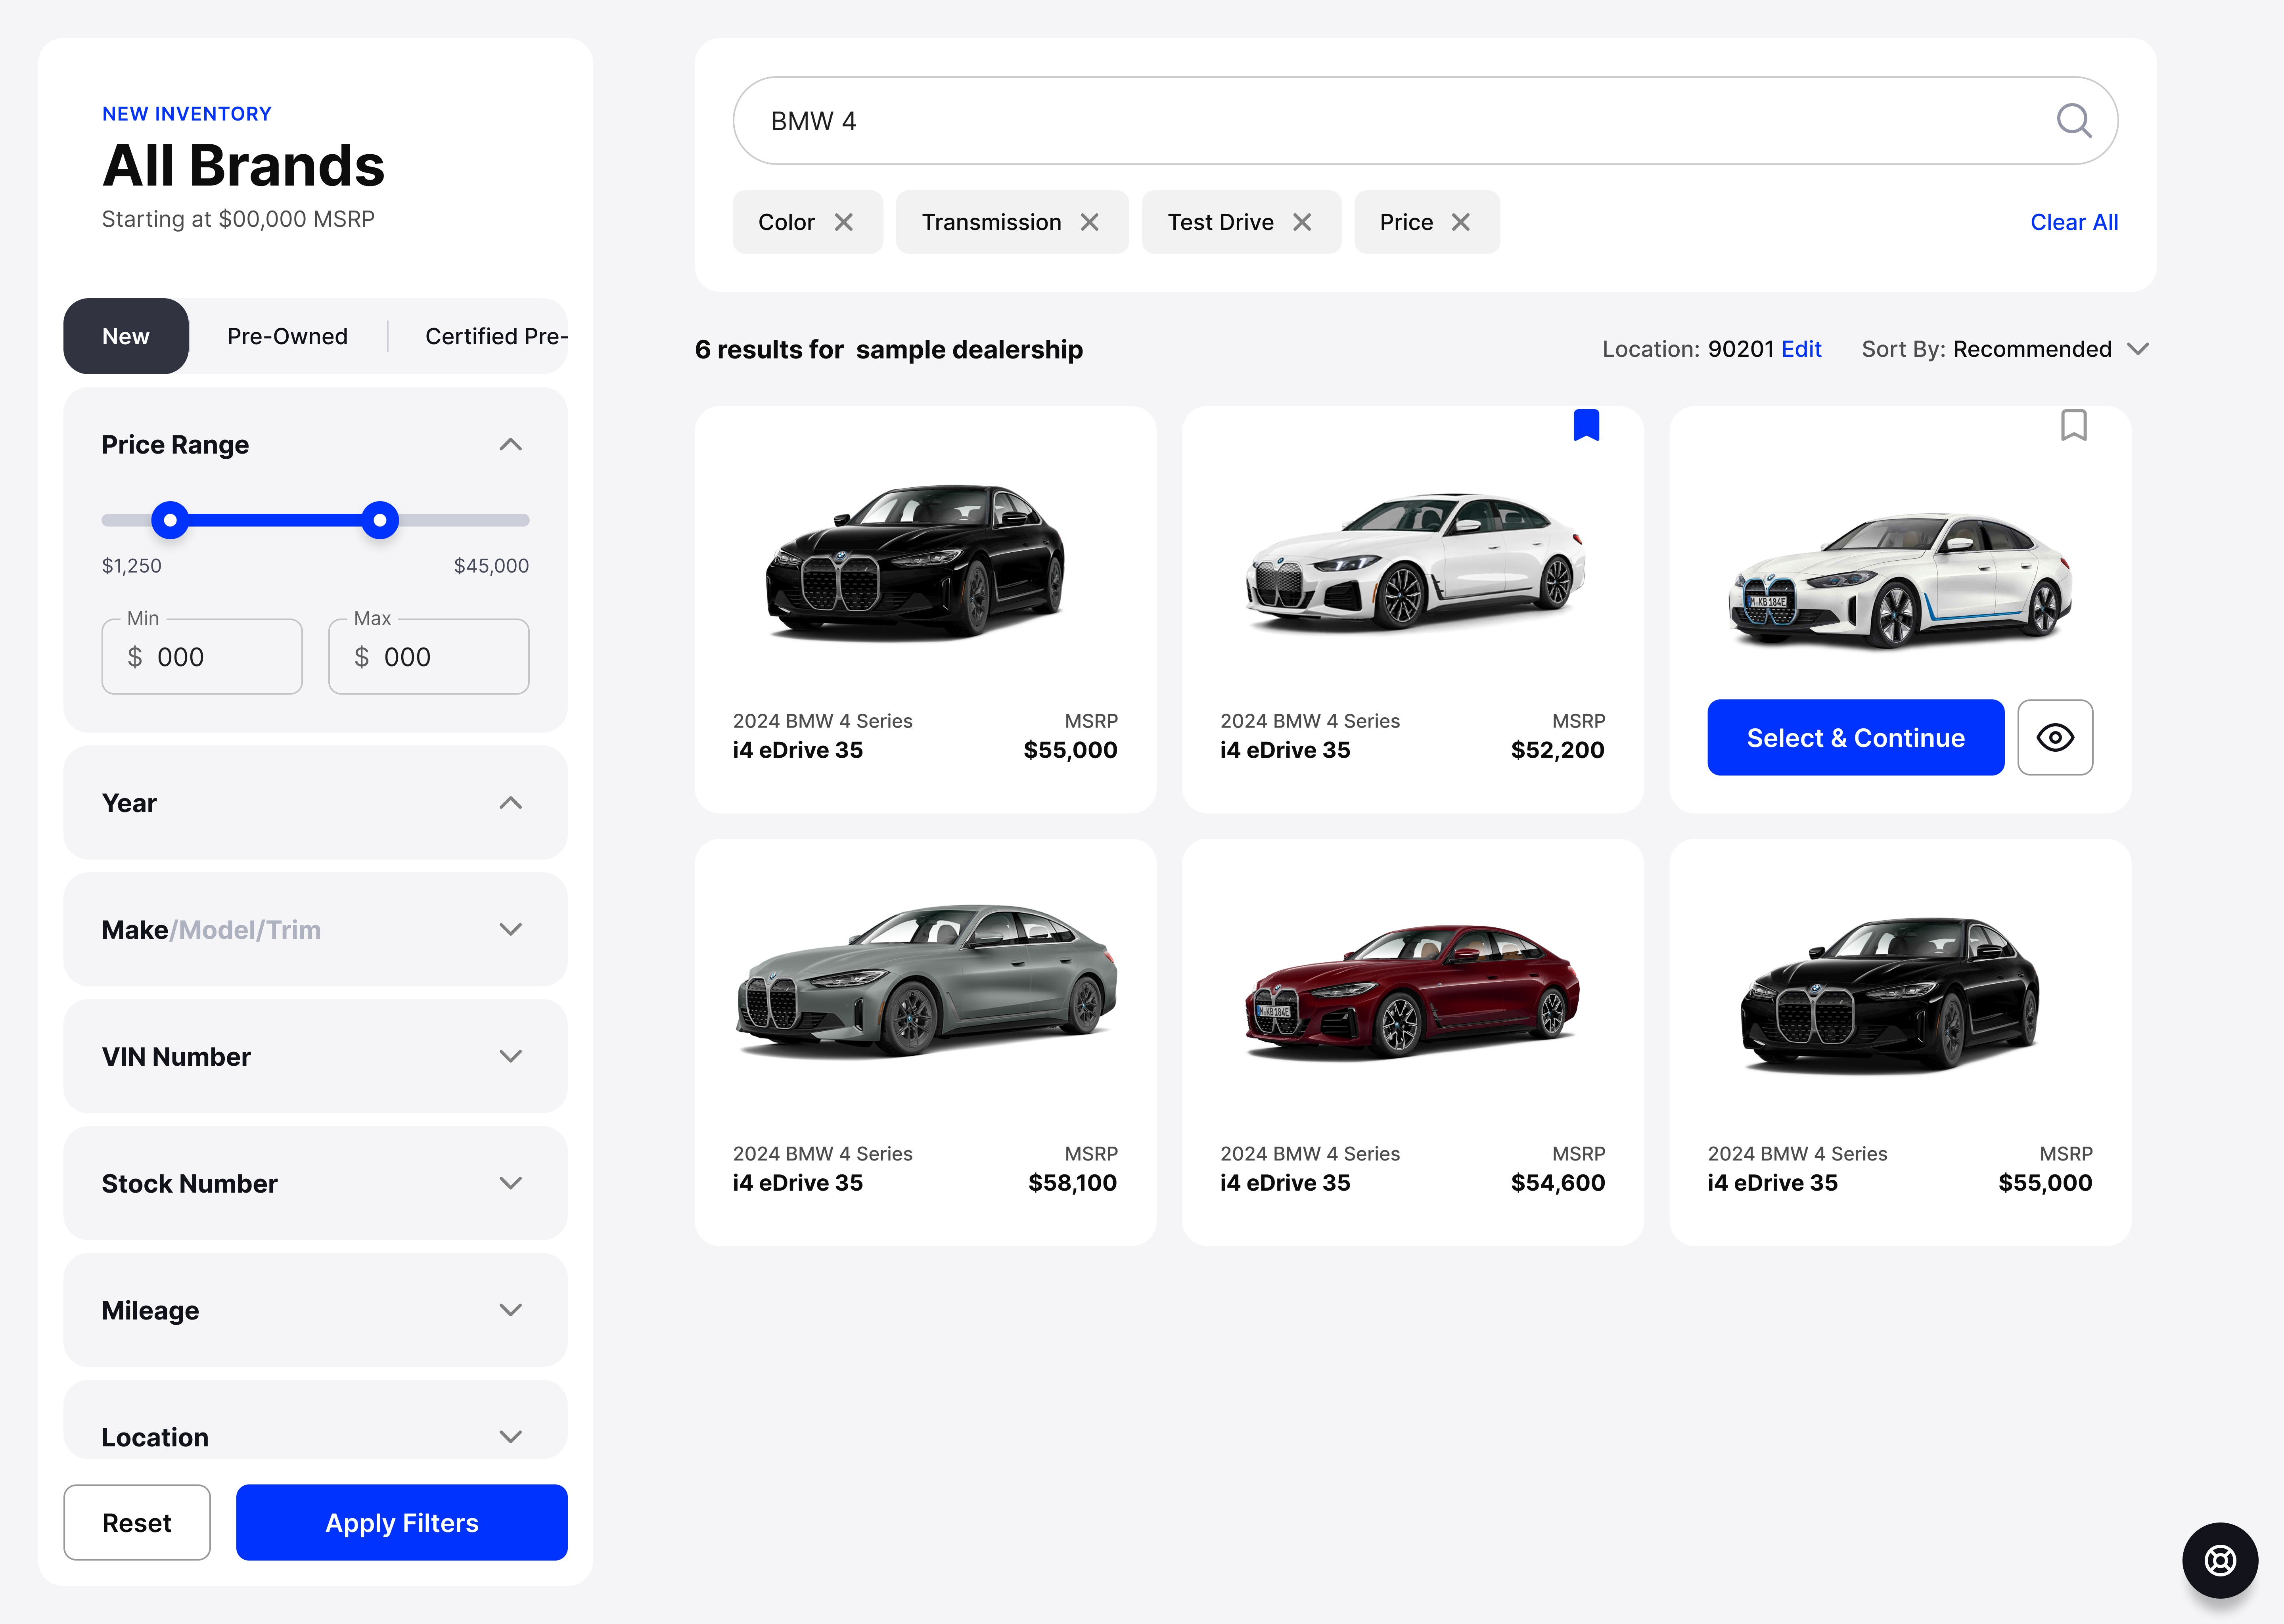
Task: Click the search magnifier icon
Action: tap(2073, 121)
